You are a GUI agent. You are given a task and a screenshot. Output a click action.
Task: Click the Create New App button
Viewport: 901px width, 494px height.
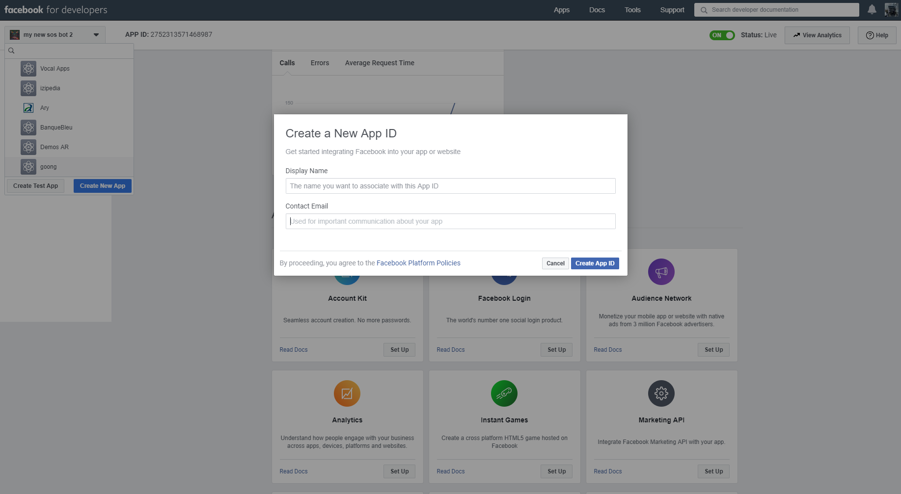(x=103, y=186)
